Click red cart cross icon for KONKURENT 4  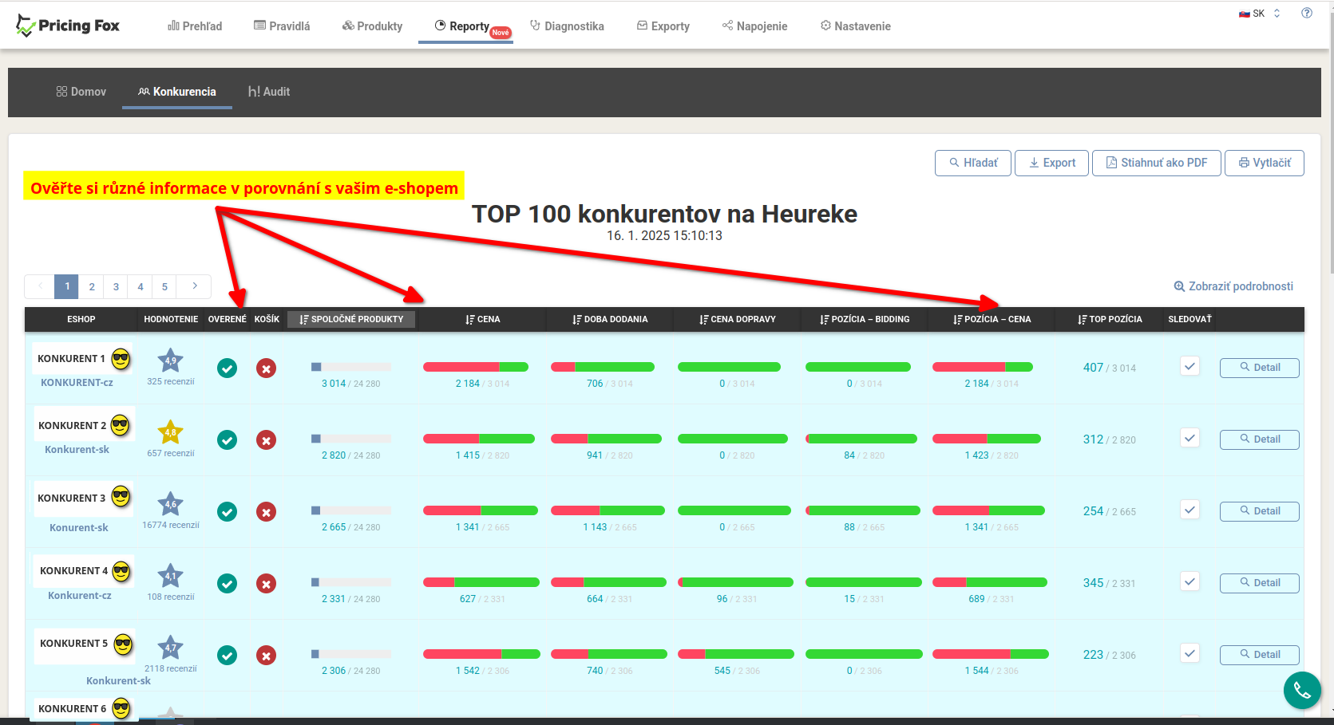pyautogui.click(x=267, y=583)
